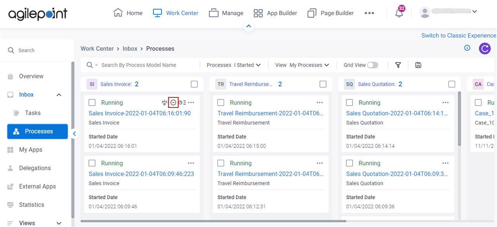Collapse the top navigation bar chevron
The width and height of the screenshot is (497, 227).
pos(249,26)
